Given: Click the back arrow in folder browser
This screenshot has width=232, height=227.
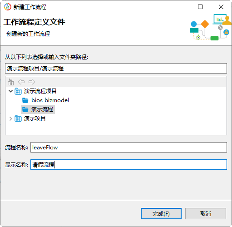Looking at the screenshot, I should click(x=21, y=82).
